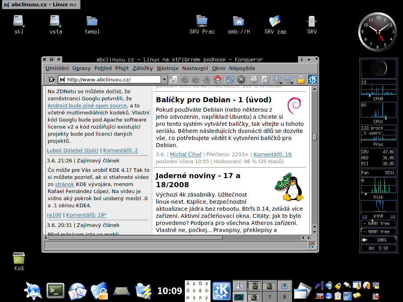Launch the terminal from the panel
This screenshot has height=302, width=403.
pyautogui.click(x=55, y=291)
